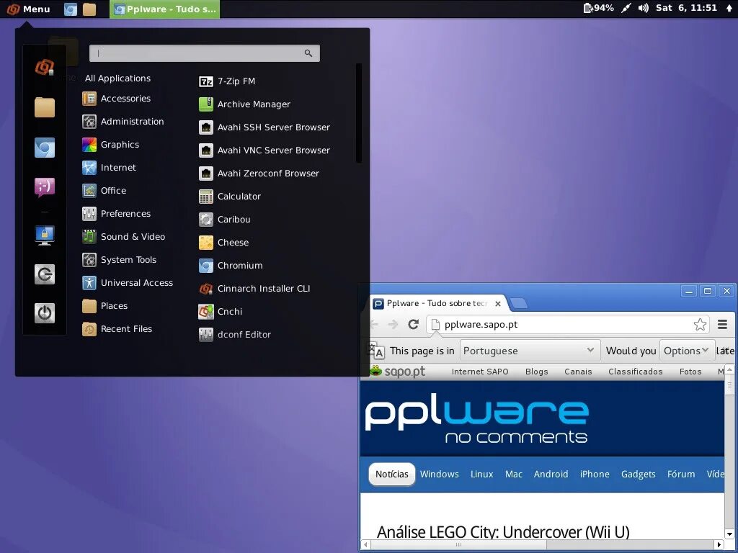Open the Linux section link

coord(482,474)
